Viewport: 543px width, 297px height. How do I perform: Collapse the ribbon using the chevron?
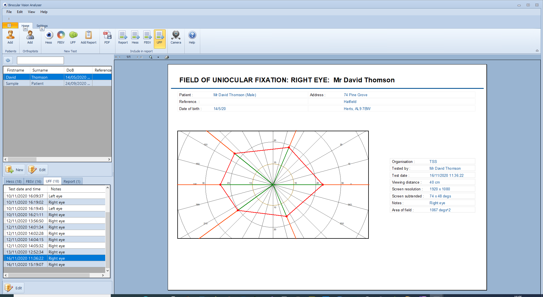537,51
